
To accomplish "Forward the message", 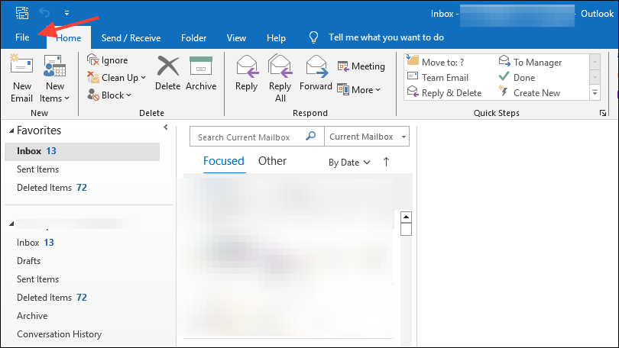I will pyautogui.click(x=316, y=73).
